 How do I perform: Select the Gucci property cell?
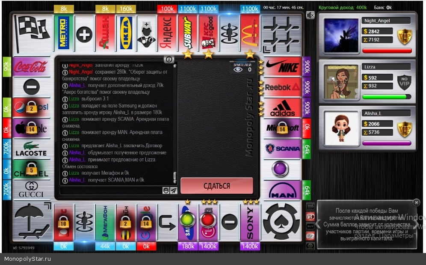tap(31, 190)
